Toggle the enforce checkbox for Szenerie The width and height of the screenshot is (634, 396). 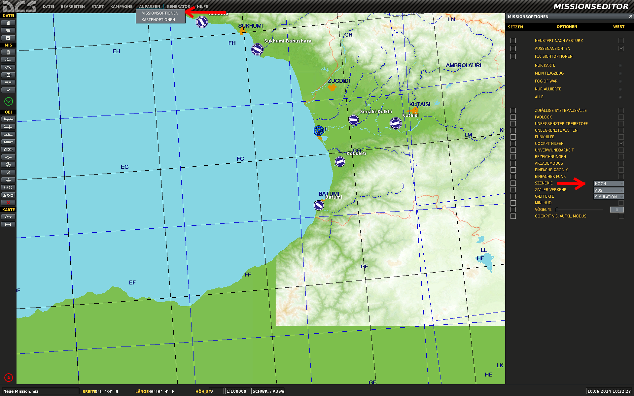513,183
